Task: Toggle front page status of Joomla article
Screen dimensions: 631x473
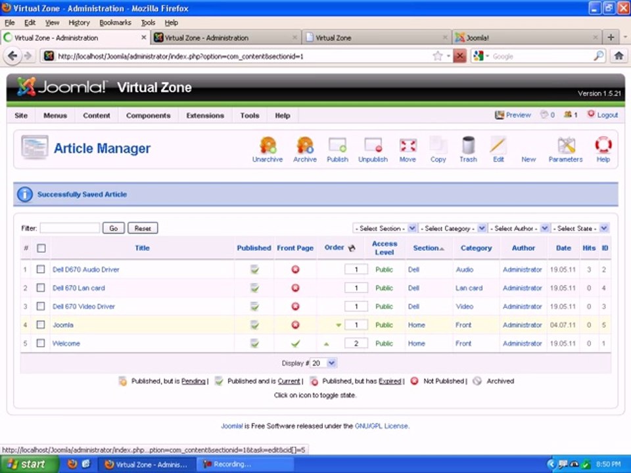Action: (295, 325)
